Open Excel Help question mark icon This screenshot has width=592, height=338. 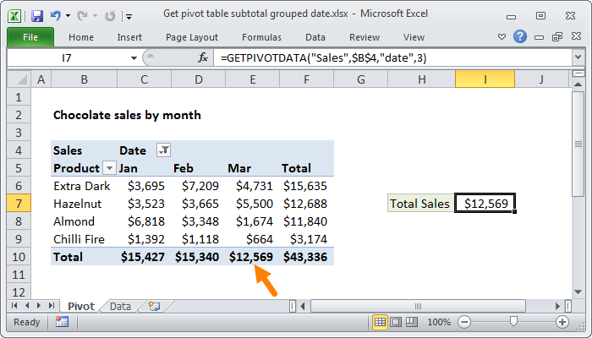click(x=519, y=37)
